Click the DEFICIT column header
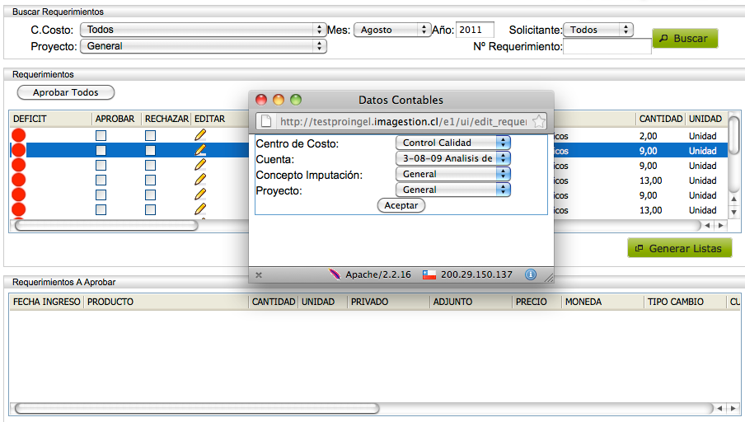Viewport: 745px width, 422px height. (x=50, y=119)
